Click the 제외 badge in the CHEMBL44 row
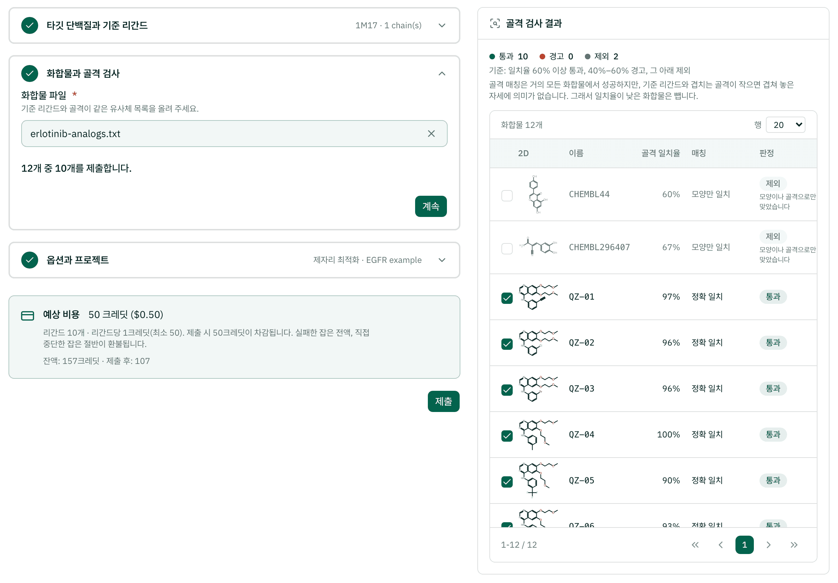Screen dimensions: 838x583 tap(773, 183)
